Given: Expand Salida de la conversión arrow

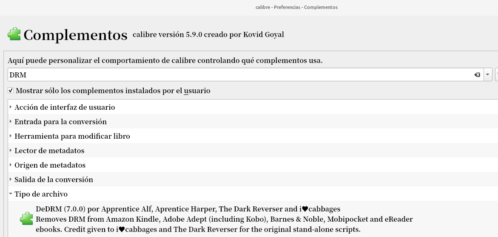Looking at the screenshot, I should (11, 180).
